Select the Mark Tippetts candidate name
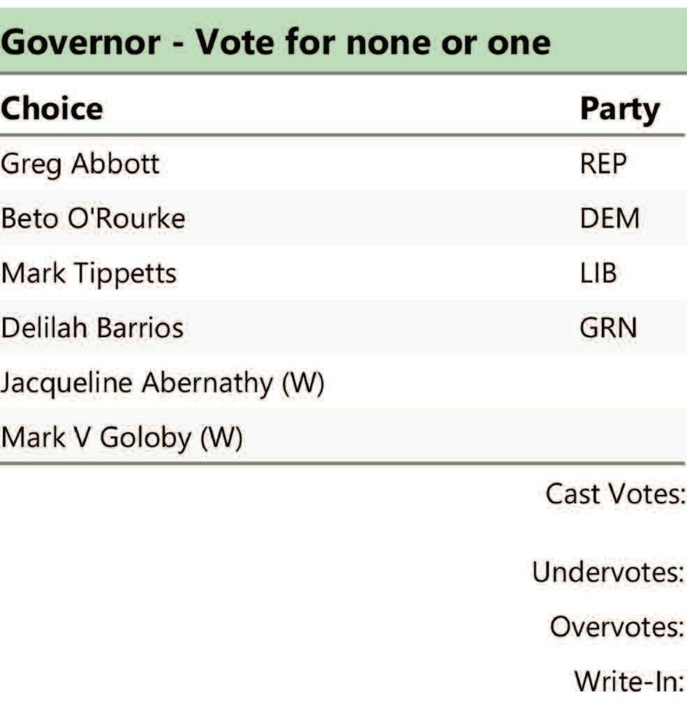 89,273
